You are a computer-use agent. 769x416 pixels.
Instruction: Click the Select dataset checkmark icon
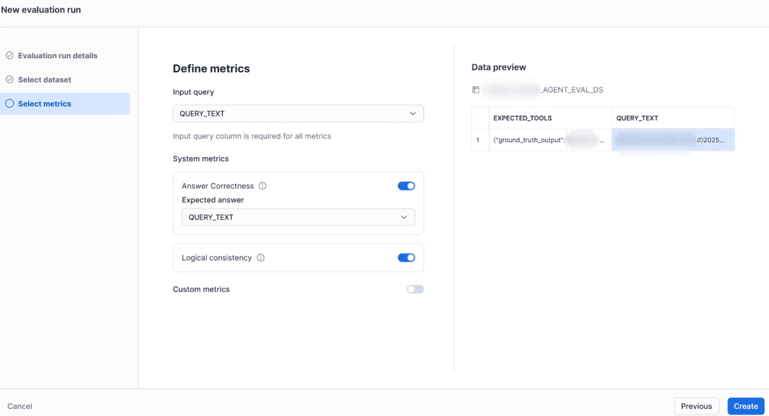(9, 79)
